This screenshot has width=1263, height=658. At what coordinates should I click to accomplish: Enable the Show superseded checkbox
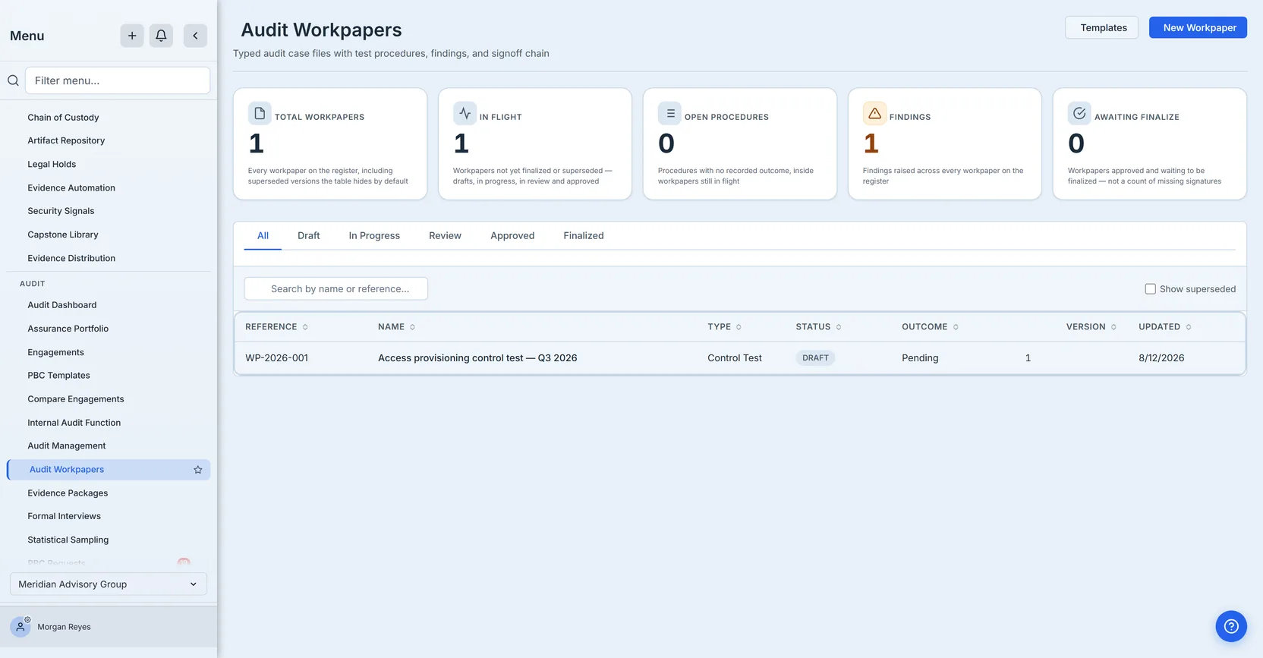pyautogui.click(x=1150, y=289)
